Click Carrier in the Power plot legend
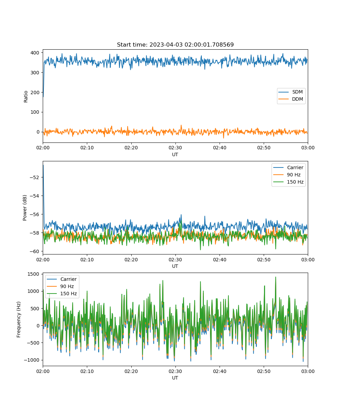The height and width of the screenshot is (411, 342). tap(295, 167)
